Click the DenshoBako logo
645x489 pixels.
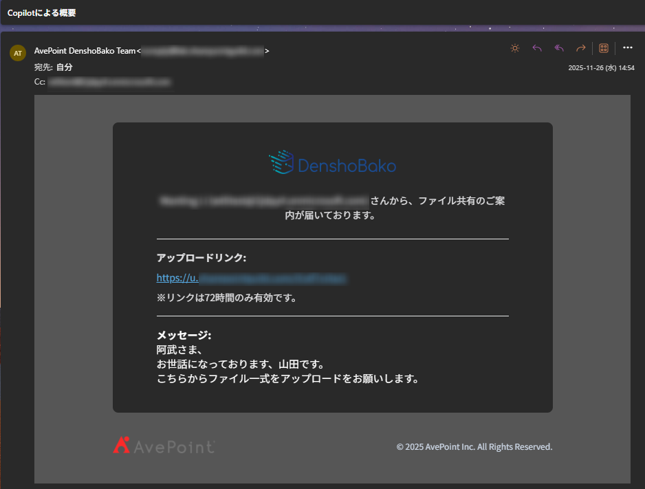[332, 162]
